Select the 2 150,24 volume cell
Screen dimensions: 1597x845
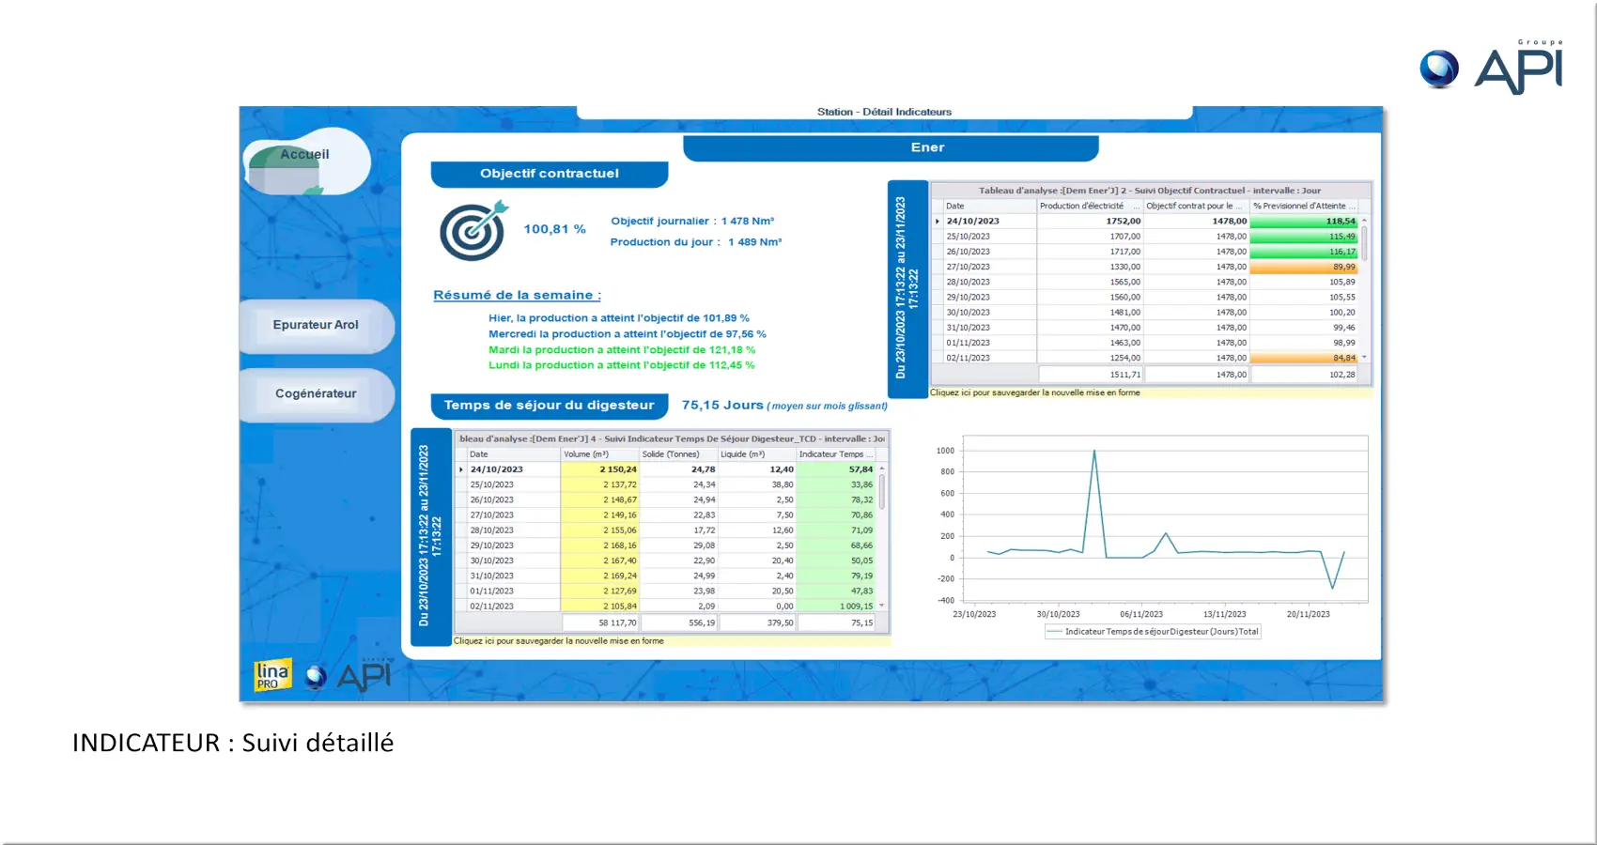pyautogui.click(x=600, y=469)
